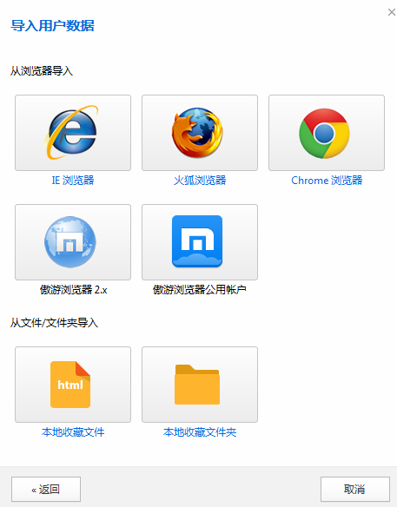The image size is (397, 507).
Task: Click the '傲游浏览器 2.x' label
Action: click(x=73, y=289)
